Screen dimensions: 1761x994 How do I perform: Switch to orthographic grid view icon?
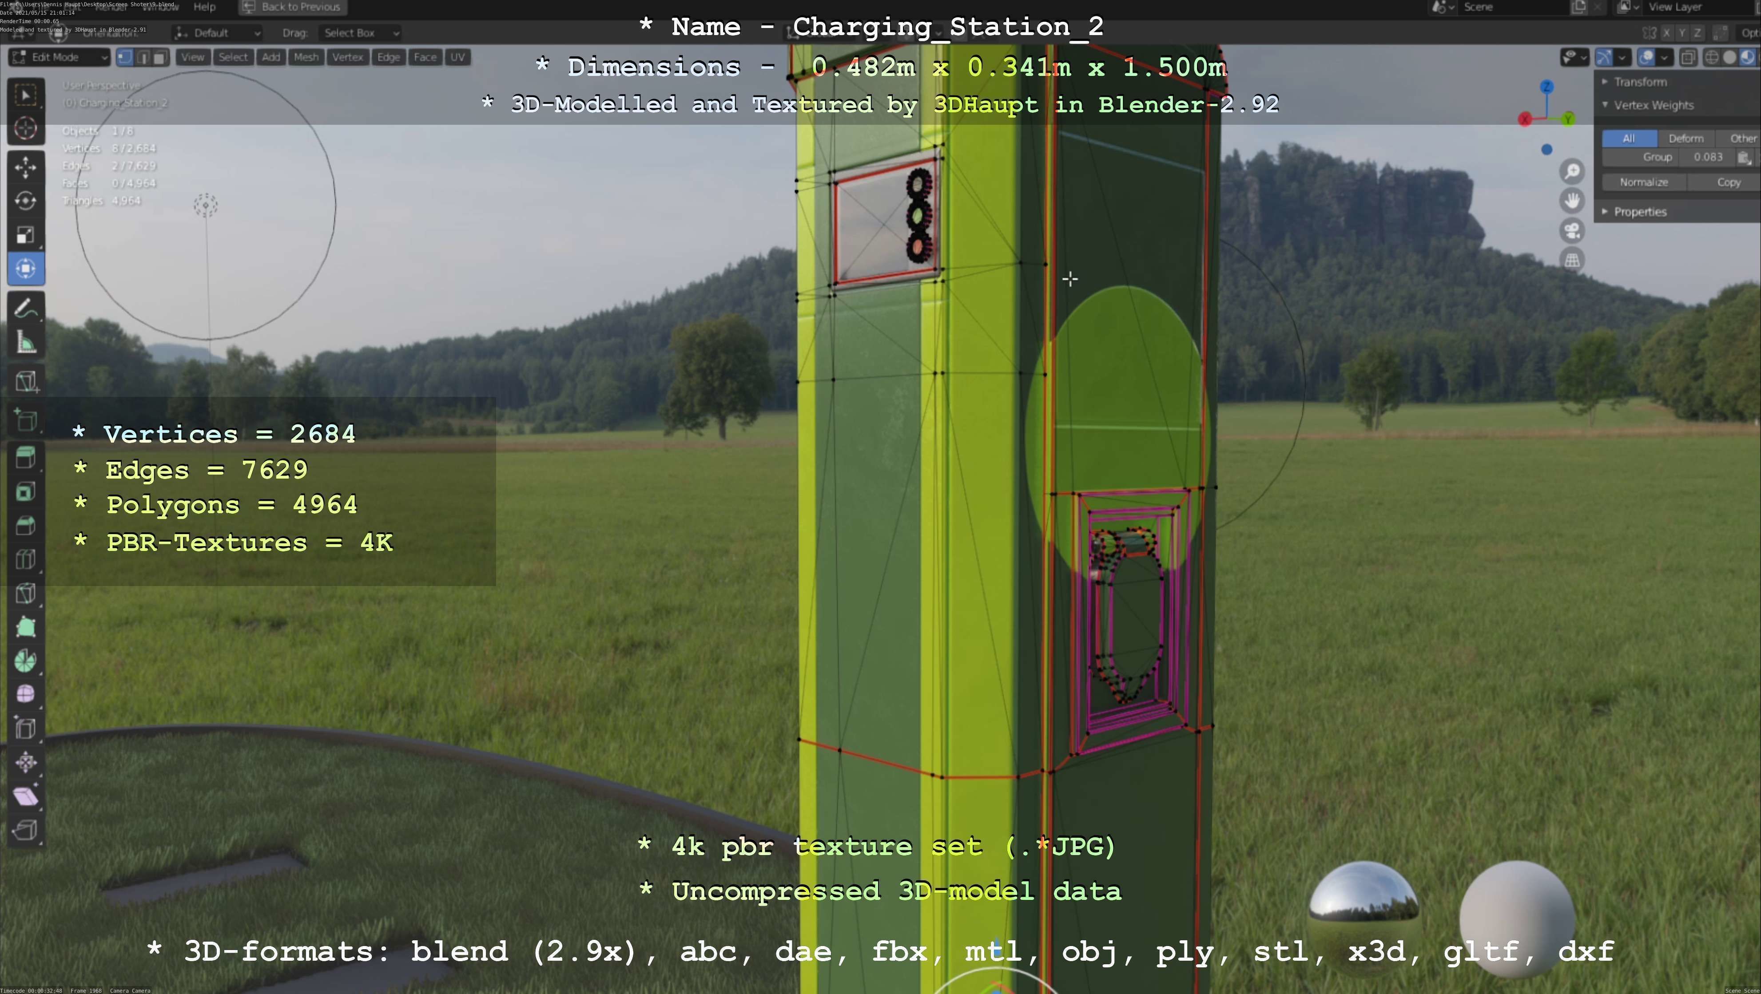pyautogui.click(x=1572, y=260)
